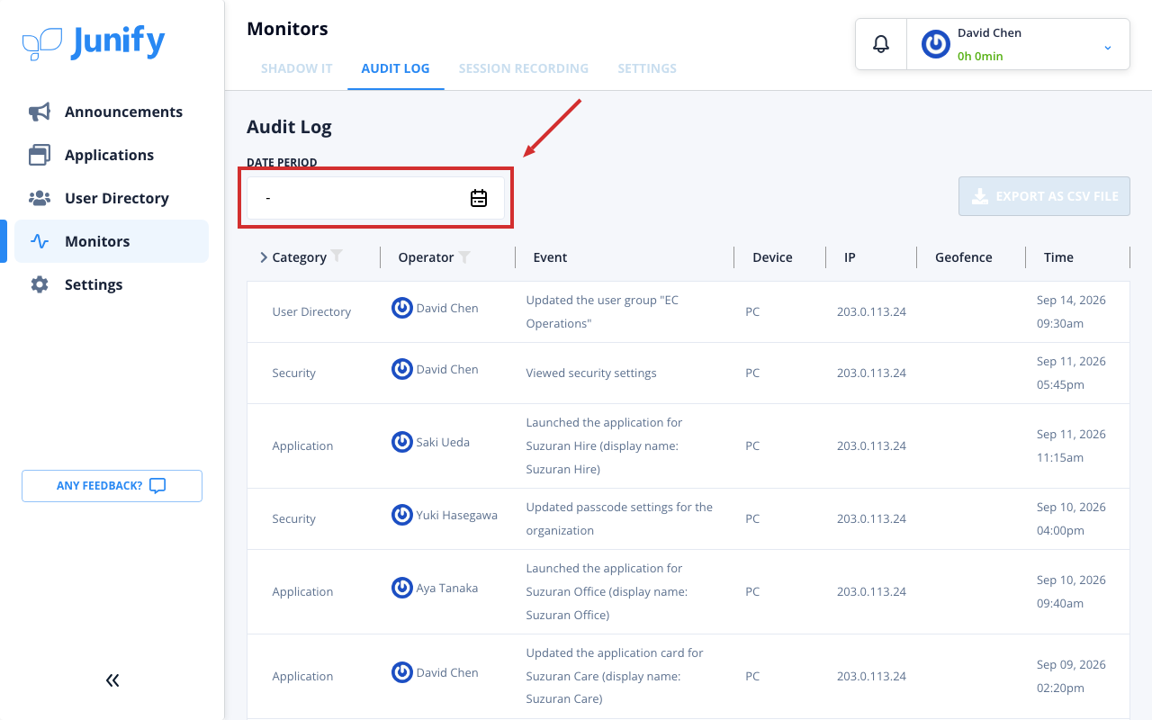This screenshot has height=720, width=1152.
Task: Click the passcode settings update event
Action: coord(619,518)
